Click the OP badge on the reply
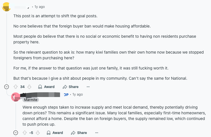Image resolution: width=211 pixels, height=137 pixels. point(66,94)
